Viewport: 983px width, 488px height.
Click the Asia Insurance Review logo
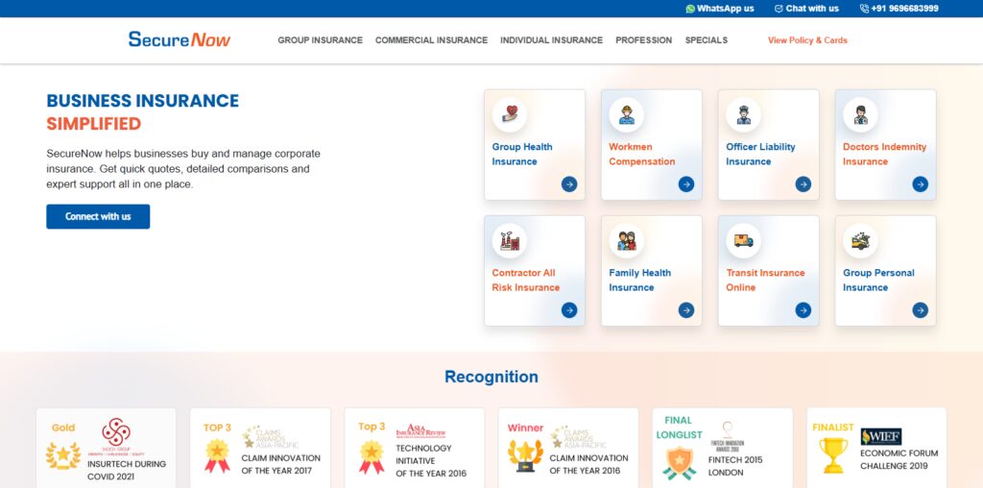click(420, 431)
